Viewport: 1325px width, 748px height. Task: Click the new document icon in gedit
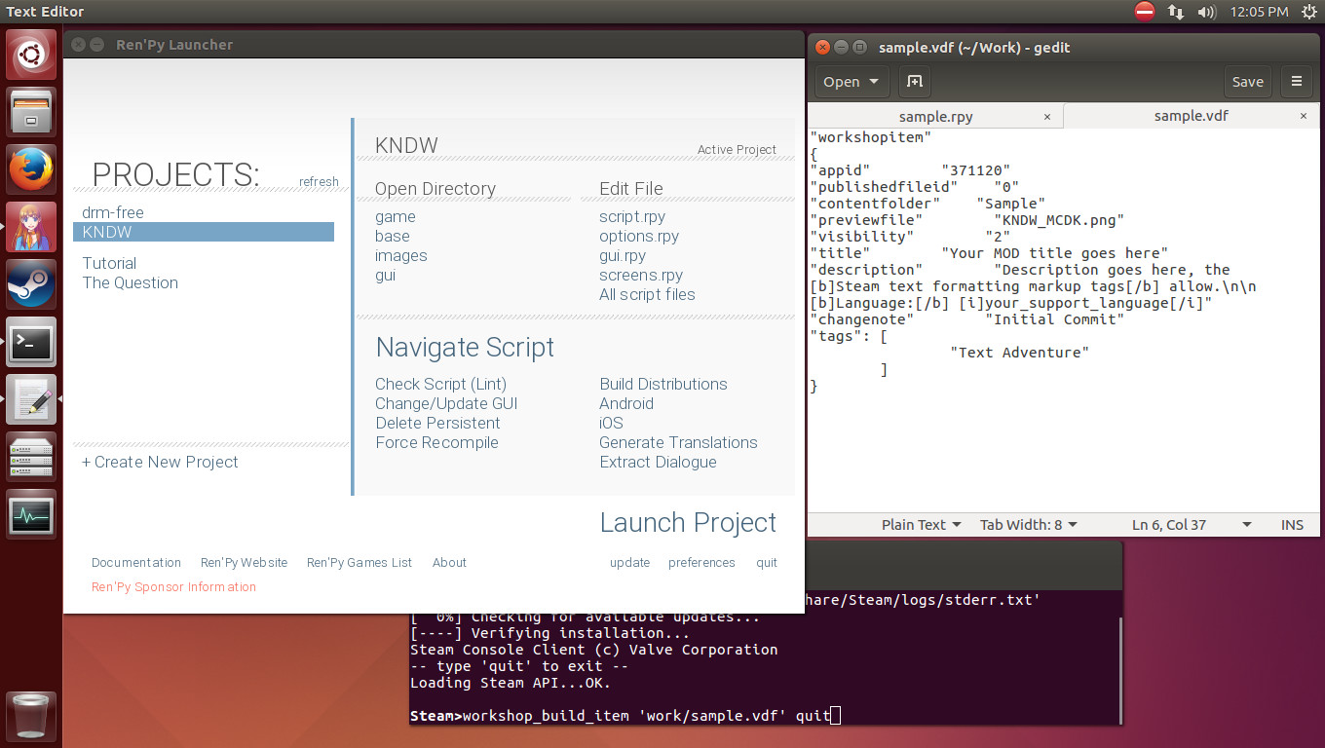point(914,82)
